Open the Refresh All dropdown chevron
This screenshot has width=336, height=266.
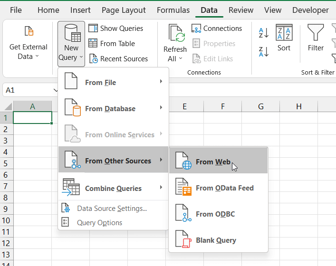181,58
